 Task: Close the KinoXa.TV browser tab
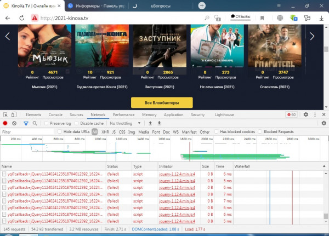pos(59,6)
